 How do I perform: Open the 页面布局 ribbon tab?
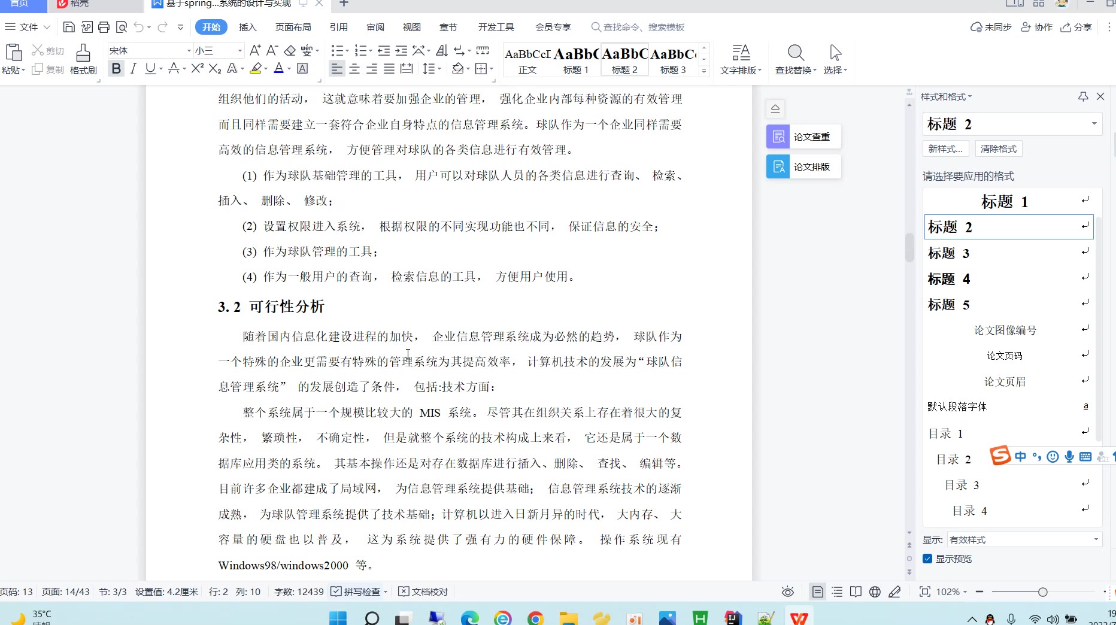point(293,27)
